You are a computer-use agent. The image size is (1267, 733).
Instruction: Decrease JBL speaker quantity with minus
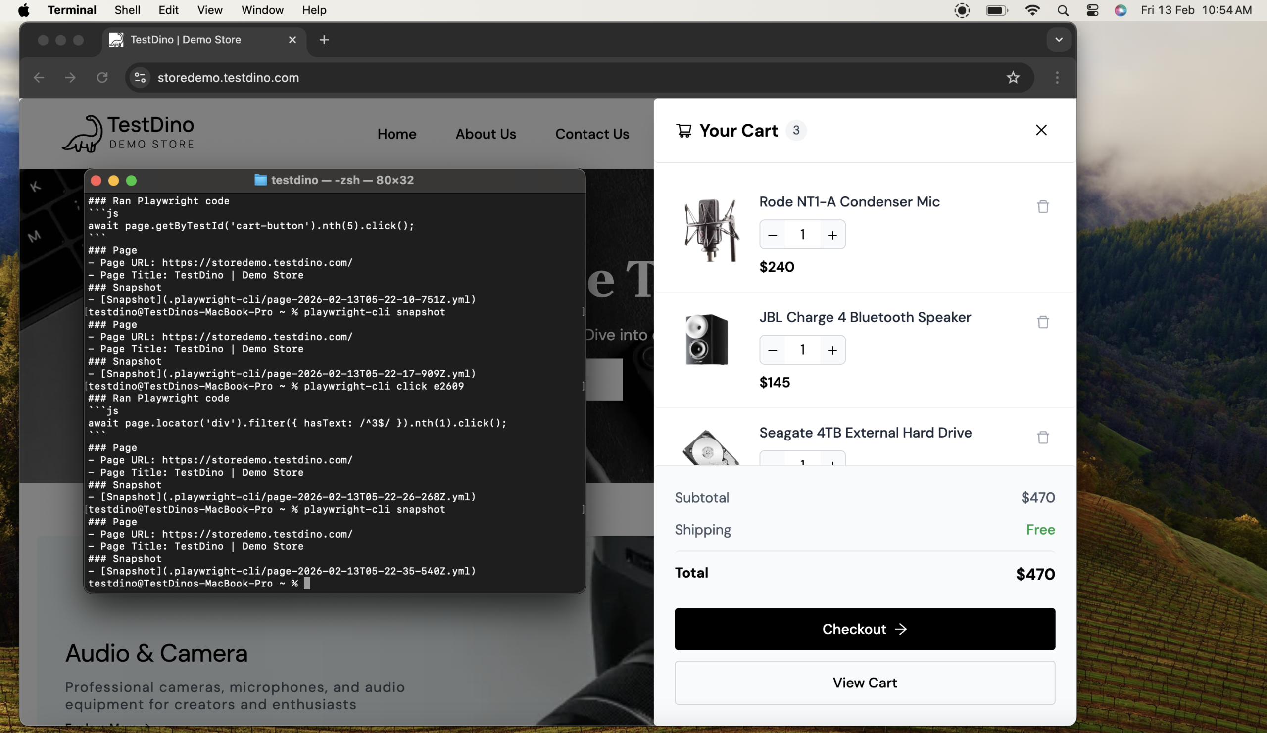click(x=773, y=350)
